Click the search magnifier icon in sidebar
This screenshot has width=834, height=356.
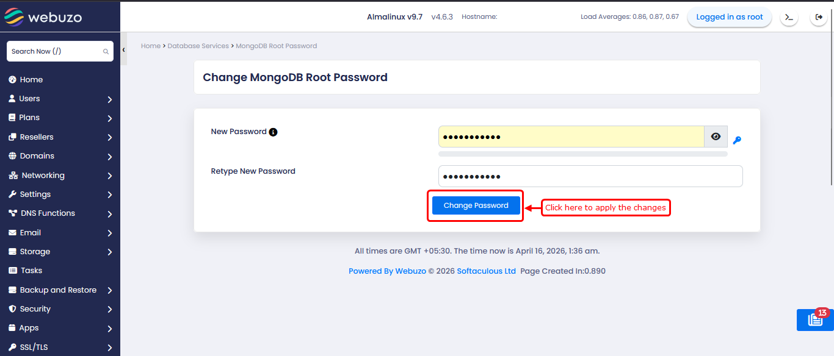pos(106,52)
